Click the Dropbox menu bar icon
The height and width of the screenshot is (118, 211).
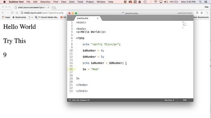pos(125,2)
